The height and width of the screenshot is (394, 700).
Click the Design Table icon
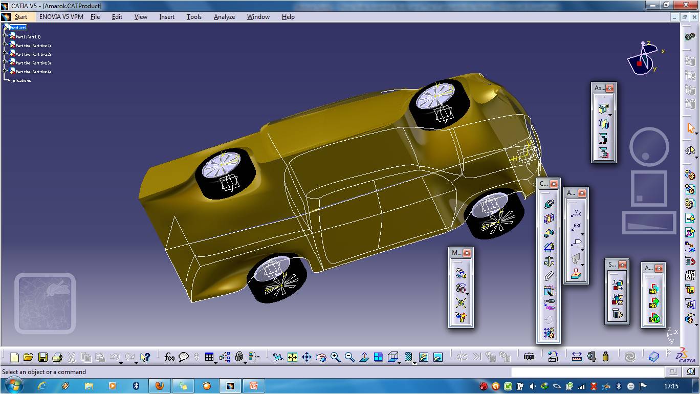click(209, 357)
